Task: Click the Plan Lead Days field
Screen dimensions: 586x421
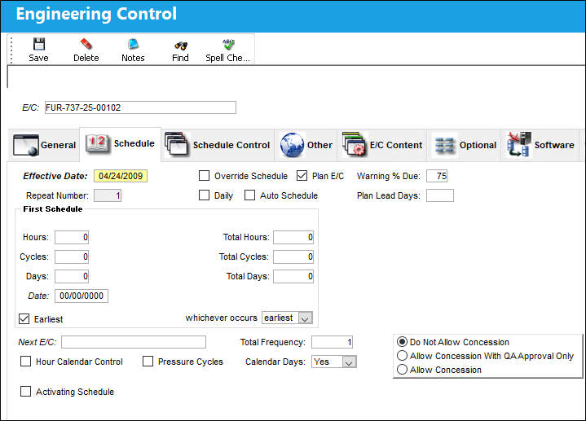Action: [x=440, y=195]
